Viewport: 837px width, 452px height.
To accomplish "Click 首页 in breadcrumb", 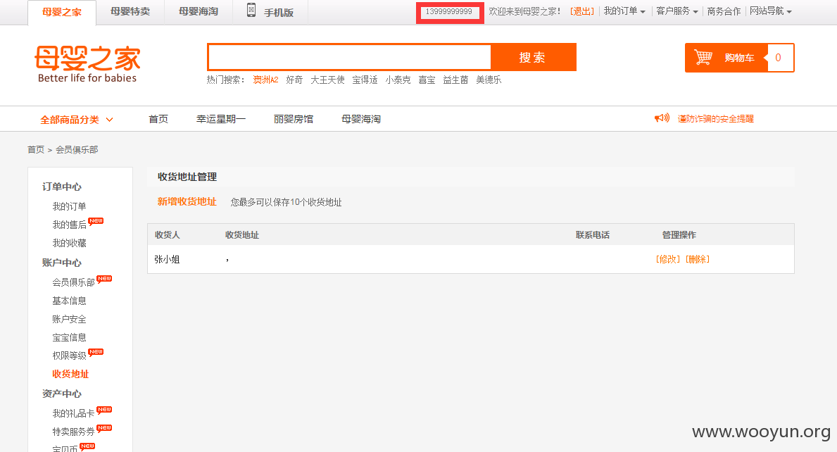I will click(x=36, y=149).
